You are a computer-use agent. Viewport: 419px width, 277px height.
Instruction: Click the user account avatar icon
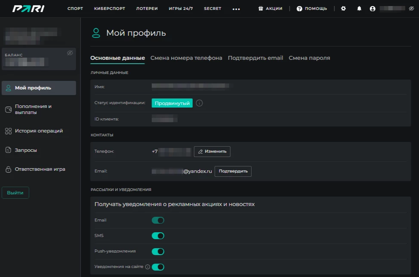tap(373, 9)
